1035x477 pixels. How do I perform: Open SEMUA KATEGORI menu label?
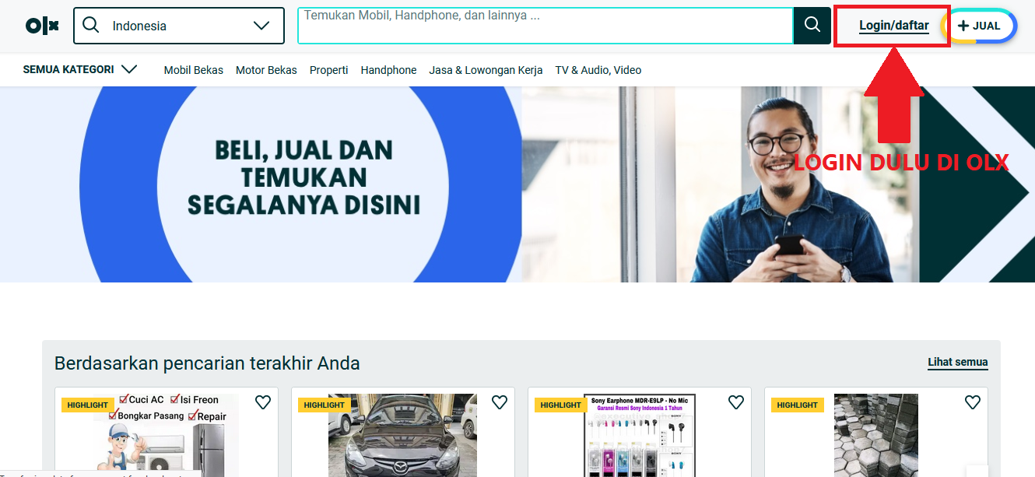pyautogui.click(x=68, y=69)
